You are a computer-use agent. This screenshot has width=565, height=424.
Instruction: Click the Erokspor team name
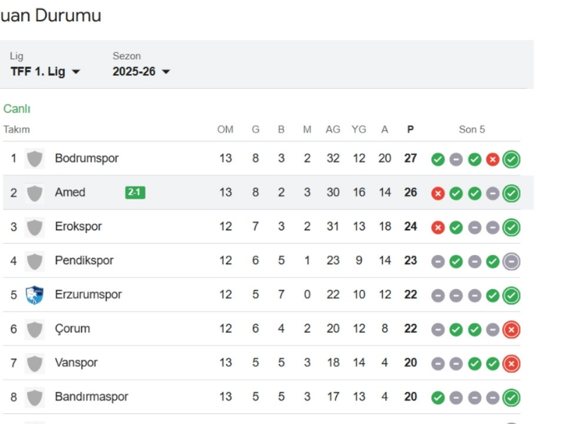(x=78, y=227)
